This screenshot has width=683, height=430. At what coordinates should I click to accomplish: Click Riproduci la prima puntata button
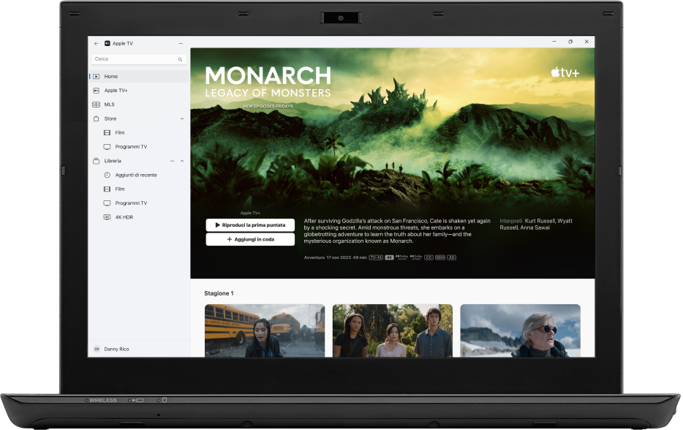(250, 225)
